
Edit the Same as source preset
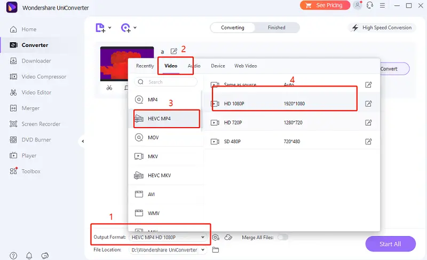pyautogui.click(x=368, y=85)
